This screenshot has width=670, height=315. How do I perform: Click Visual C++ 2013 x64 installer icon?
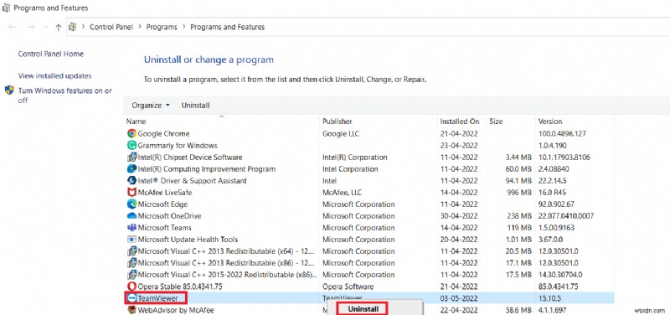[x=131, y=250]
